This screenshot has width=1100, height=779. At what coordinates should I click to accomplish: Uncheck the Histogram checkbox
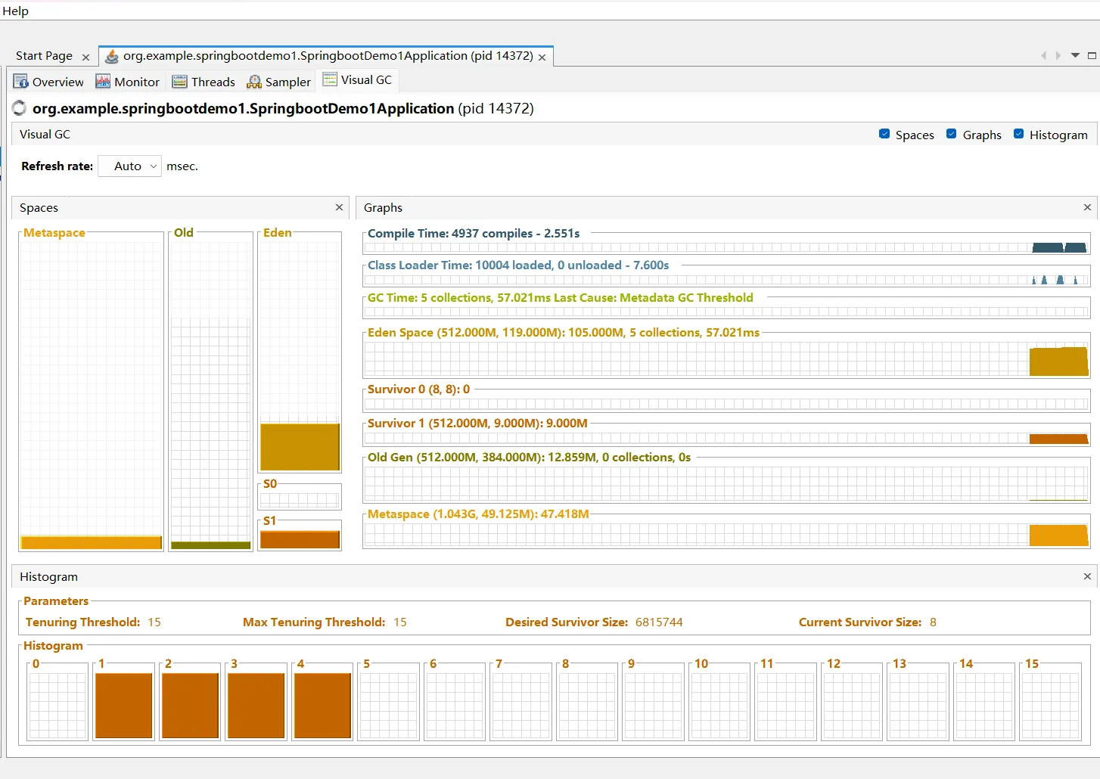tap(1018, 134)
